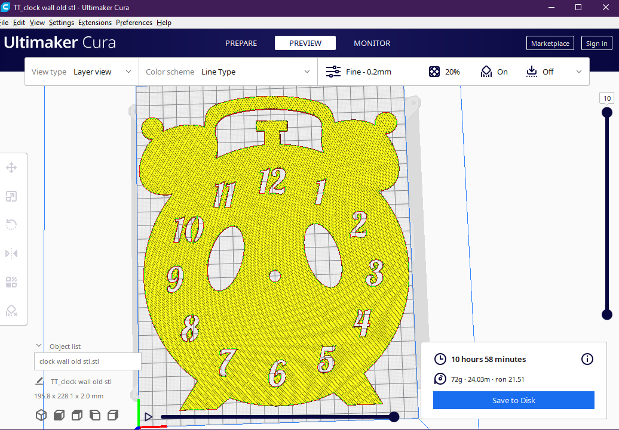Collapse the Object list
The image size is (619, 430).
pyautogui.click(x=39, y=346)
